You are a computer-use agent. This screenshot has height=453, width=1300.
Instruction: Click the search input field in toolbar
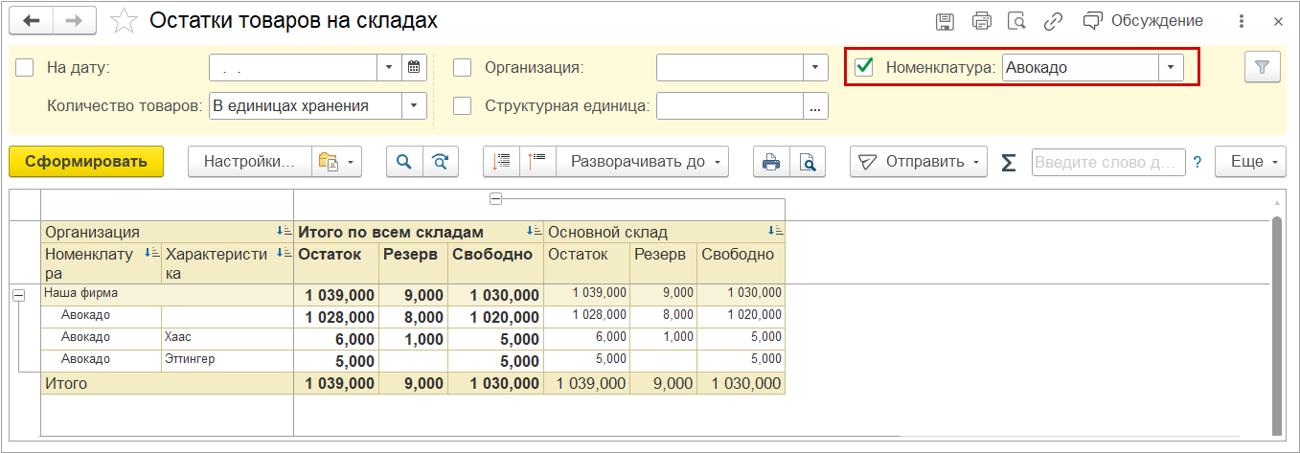click(1107, 162)
